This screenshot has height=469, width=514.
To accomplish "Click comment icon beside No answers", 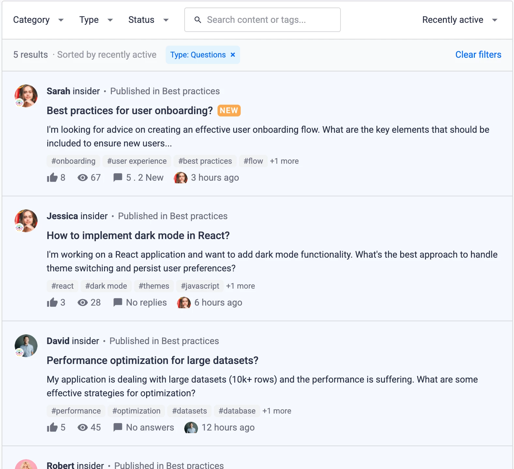I will [x=118, y=428].
